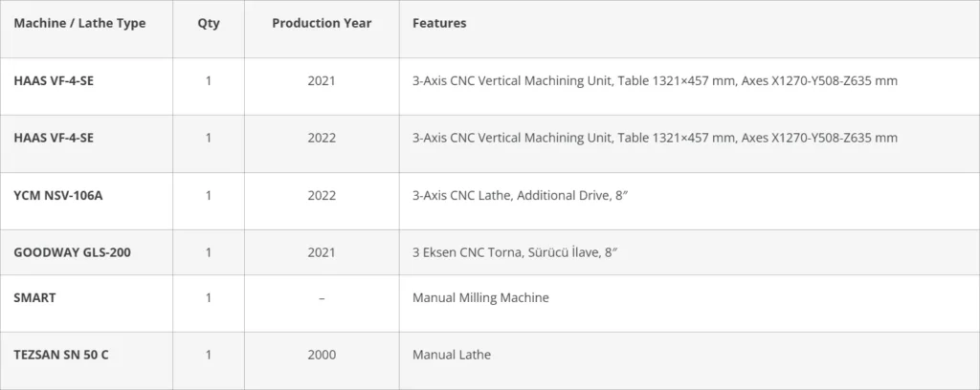Click the Manual Milling Machine features text

480,298
